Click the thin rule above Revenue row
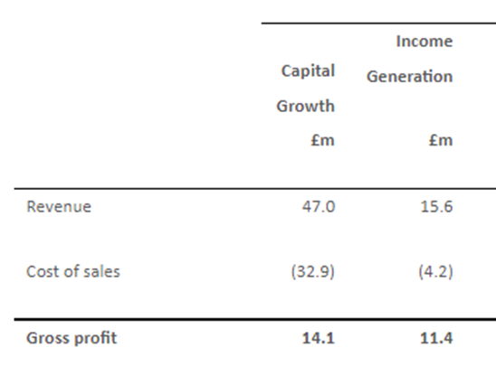The image size is (496, 376). pyautogui.click(x=255, y=189)
